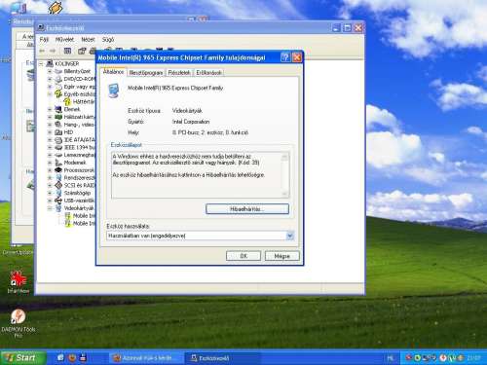Open the Nézet menu
This screenshot has width=487, height=365.
tap(88, 40)
